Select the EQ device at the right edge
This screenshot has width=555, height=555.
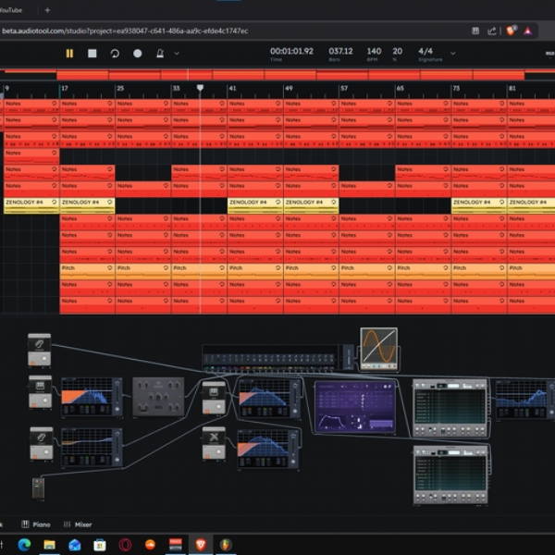[525, 399]
